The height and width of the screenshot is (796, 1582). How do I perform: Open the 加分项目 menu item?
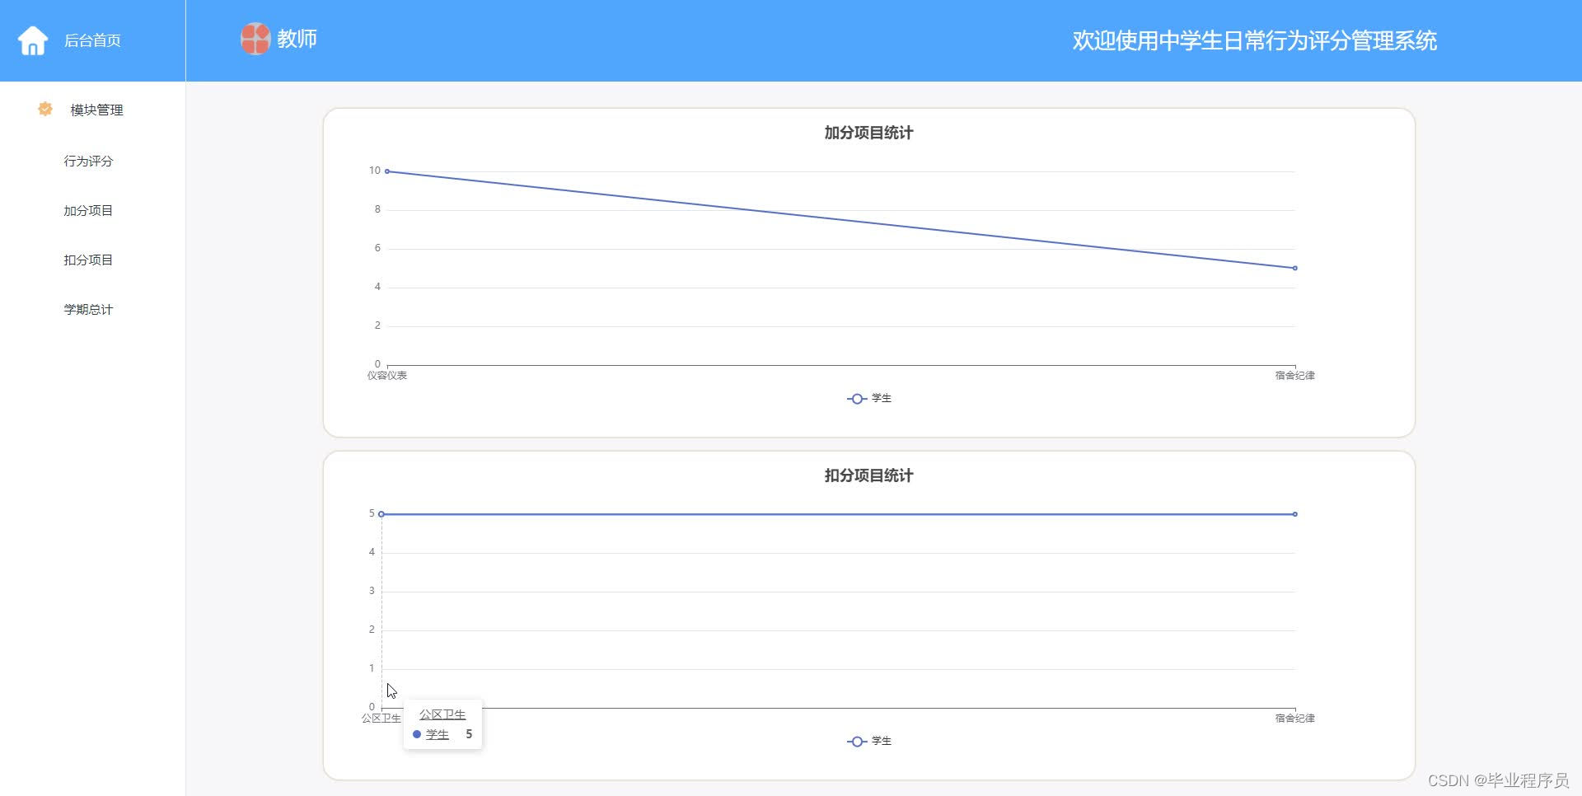88,210
